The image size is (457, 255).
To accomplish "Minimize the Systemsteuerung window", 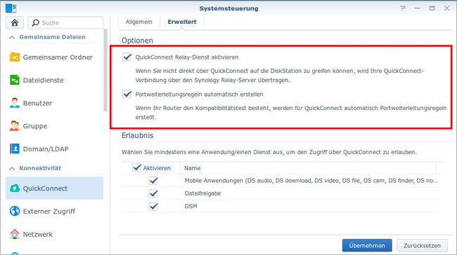I will click(418, 8).
